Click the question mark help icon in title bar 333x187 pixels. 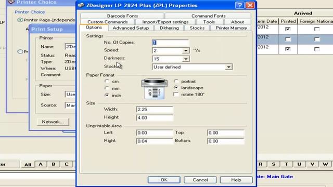239,5
